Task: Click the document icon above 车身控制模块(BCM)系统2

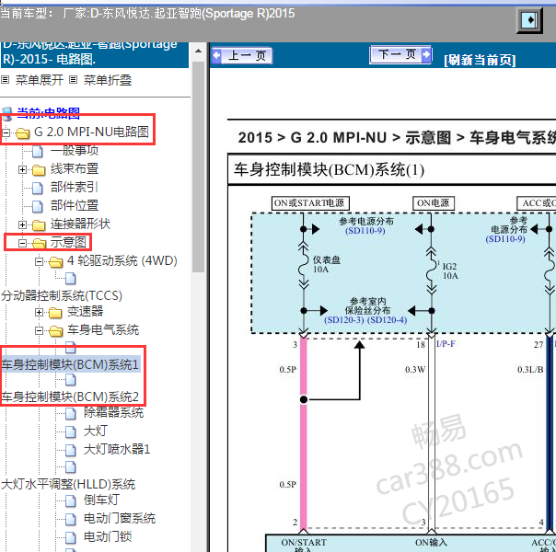Action: point(71,380)
